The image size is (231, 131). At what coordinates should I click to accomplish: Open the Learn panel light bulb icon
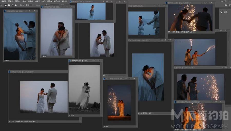coord(221,12)
